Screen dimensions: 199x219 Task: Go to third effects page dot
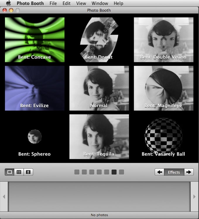click(92, 172)
